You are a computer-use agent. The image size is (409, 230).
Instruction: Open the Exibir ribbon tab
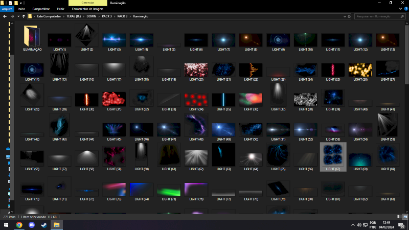pos(60,9)
